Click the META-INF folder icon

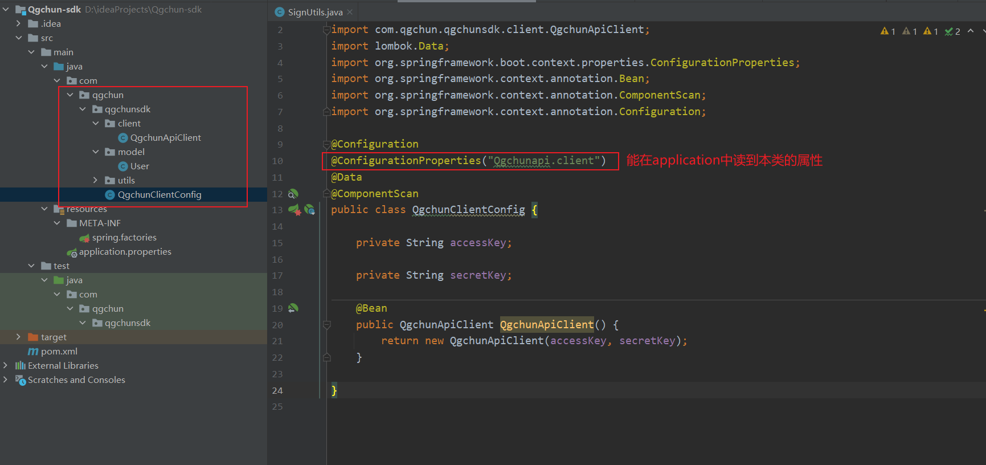[x=72, y=223]
